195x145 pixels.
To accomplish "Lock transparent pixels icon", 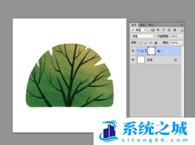I will (x=141, y=43).
